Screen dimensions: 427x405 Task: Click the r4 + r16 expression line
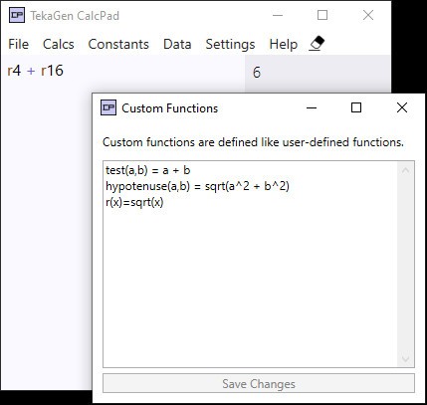pos(35,71)
